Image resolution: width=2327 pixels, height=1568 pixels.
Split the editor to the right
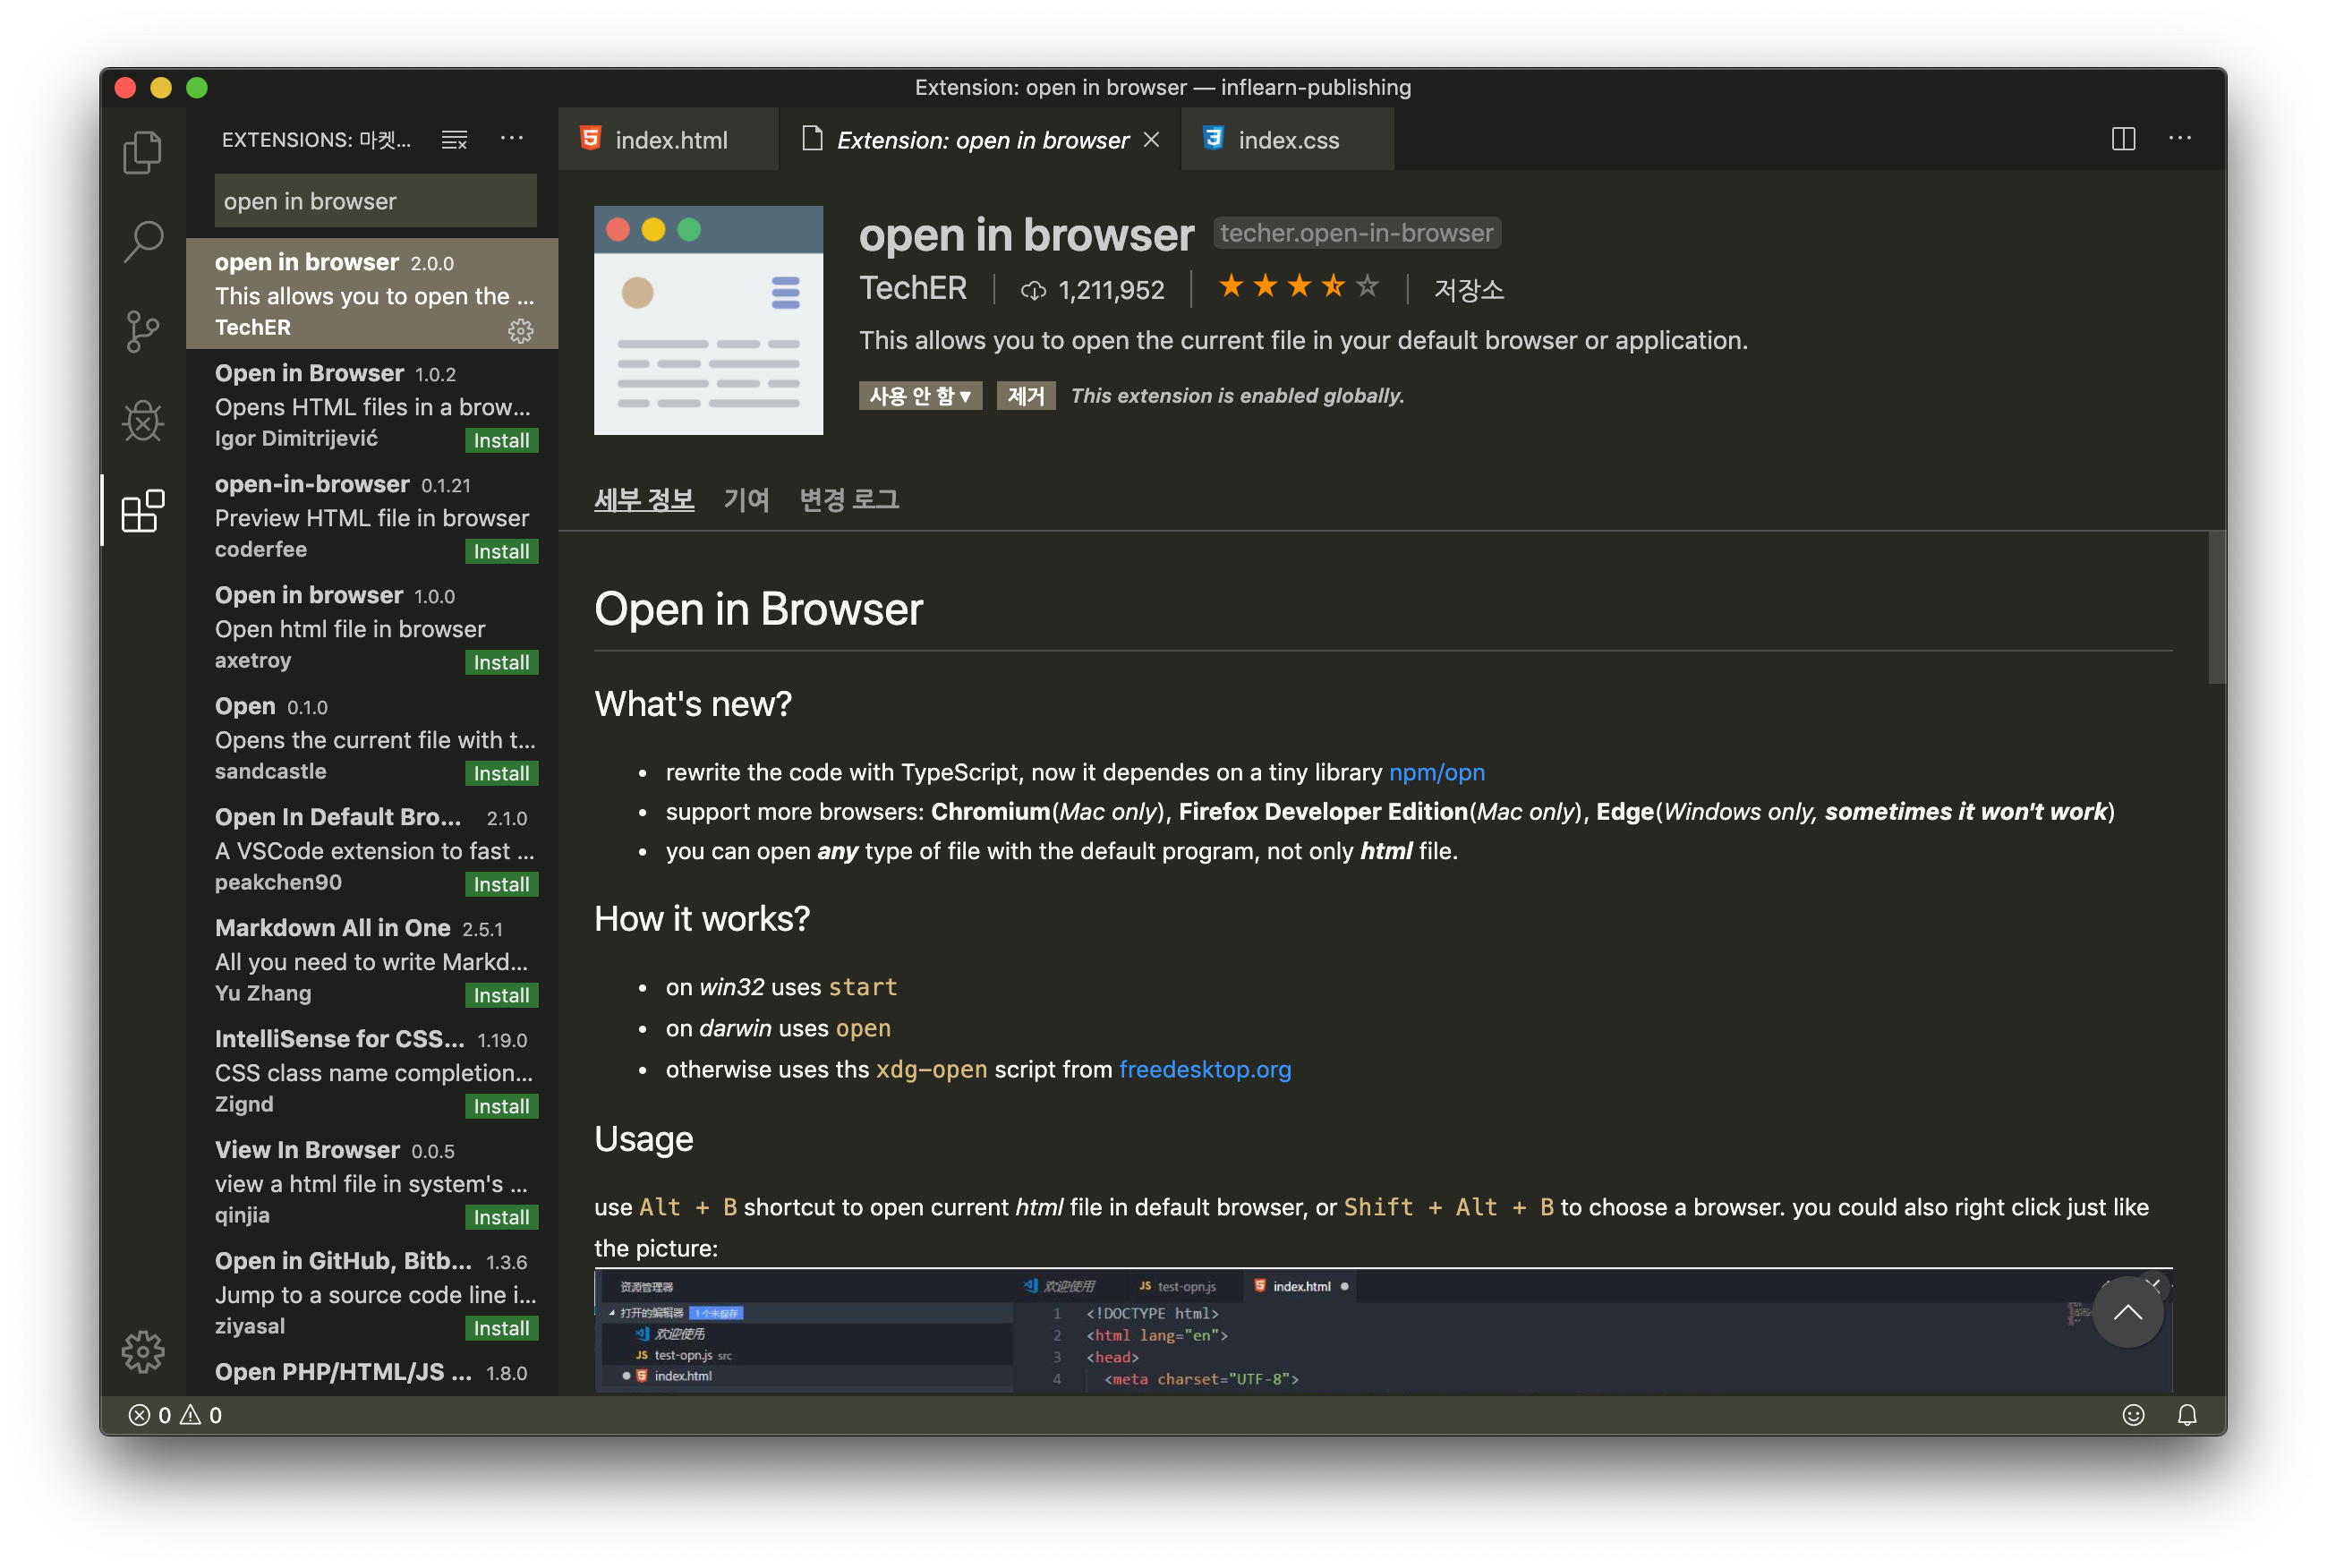[x=2122, y=139]
